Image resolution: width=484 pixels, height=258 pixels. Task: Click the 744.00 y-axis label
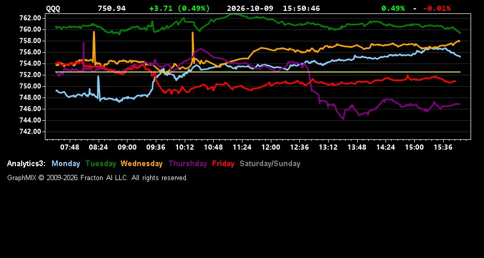31,120
